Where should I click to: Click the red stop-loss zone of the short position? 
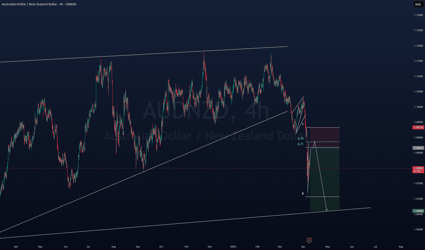pyautogui.click(x=325, y=137)
